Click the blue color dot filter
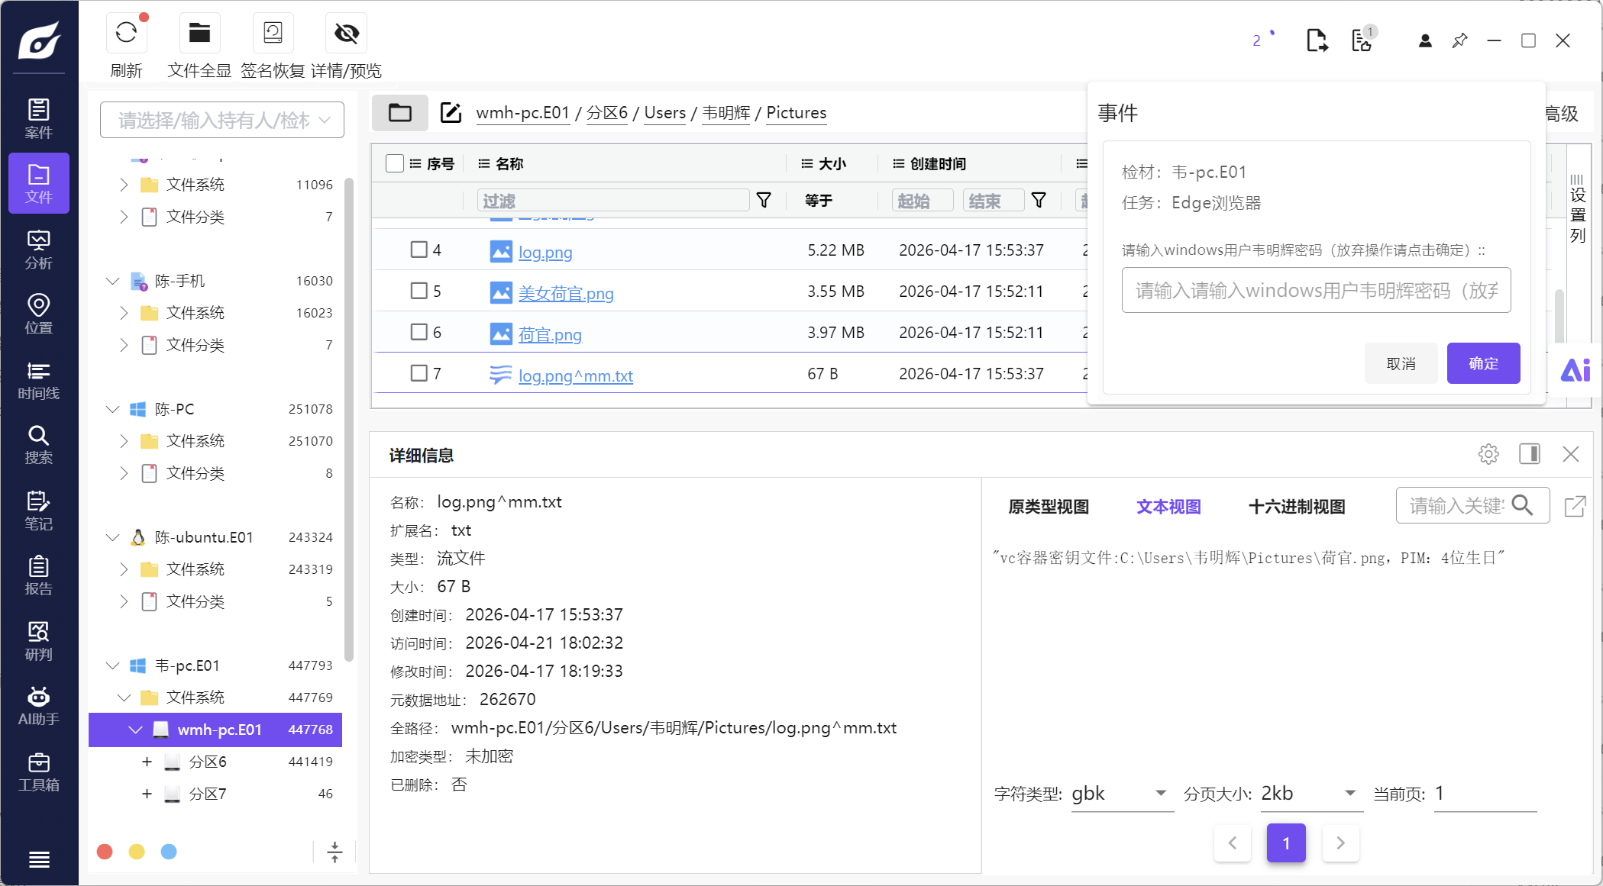The image size is (1603, 886). click(x=169, y=852)
